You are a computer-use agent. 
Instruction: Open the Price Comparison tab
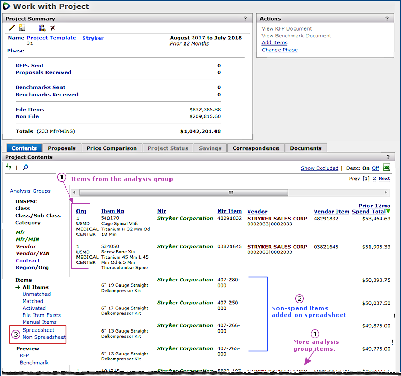pos(112,148)
